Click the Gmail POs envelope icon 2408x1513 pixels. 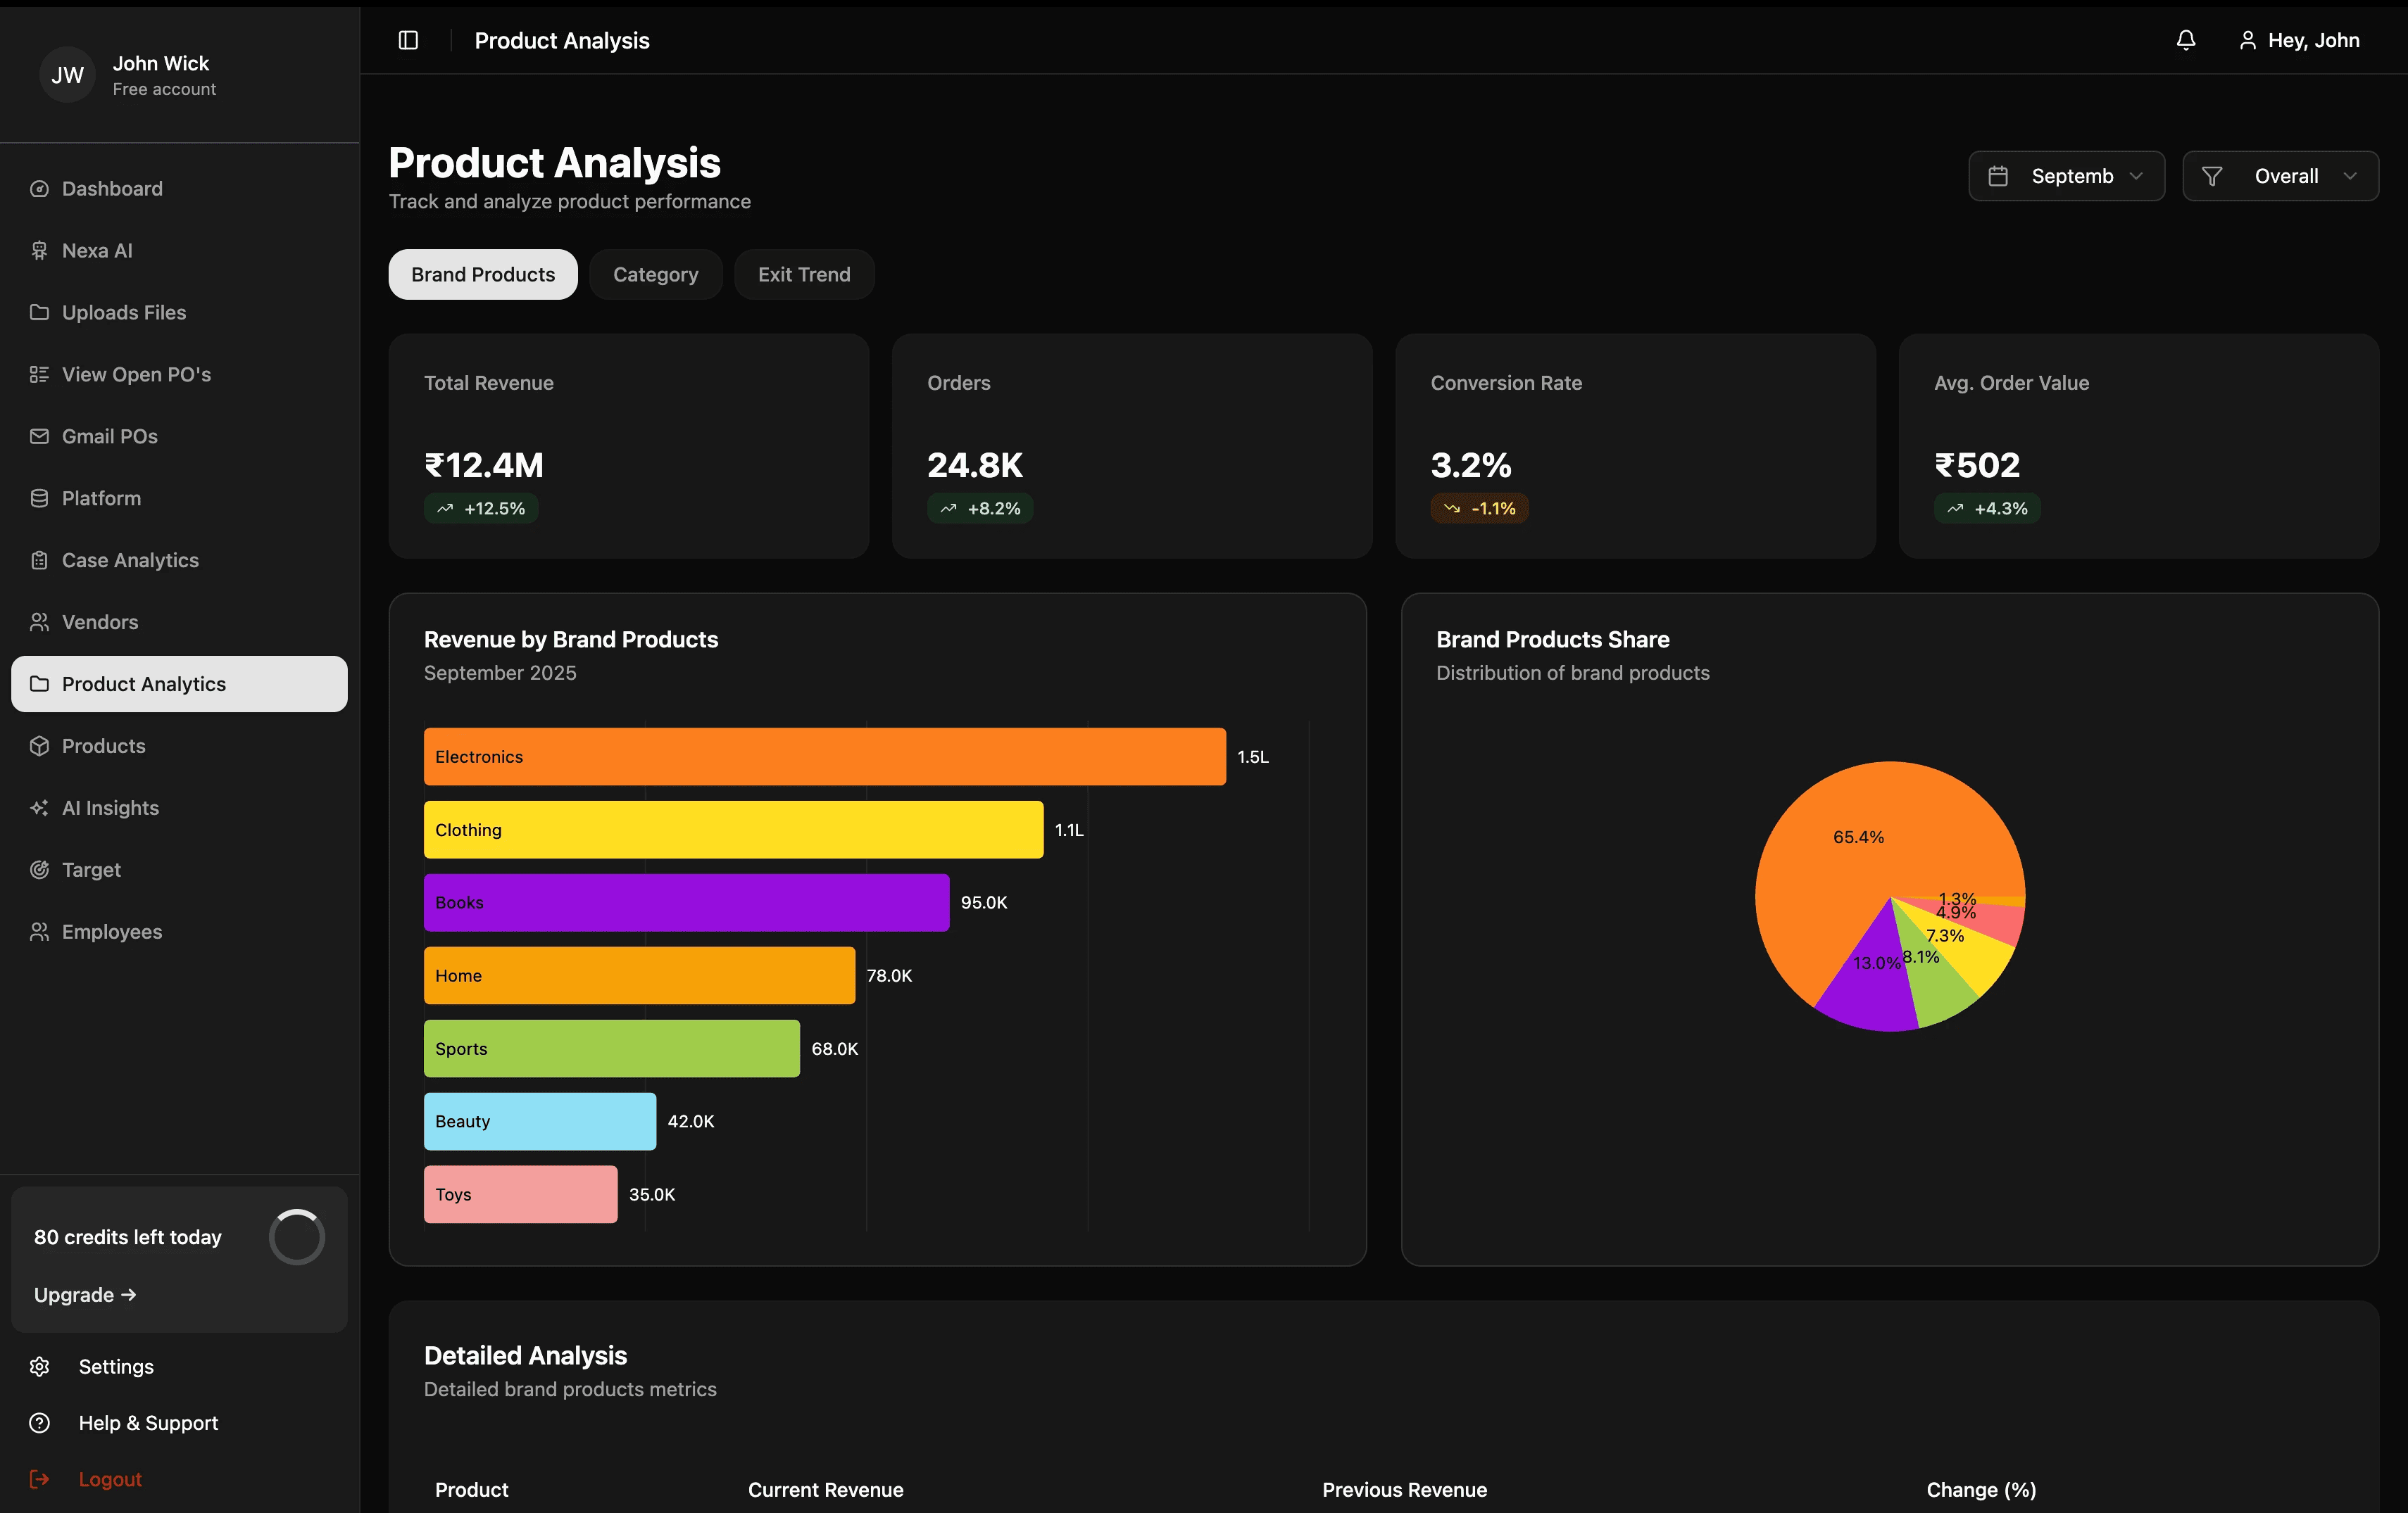(39, 437)
